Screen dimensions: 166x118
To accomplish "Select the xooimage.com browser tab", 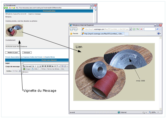I will 103,34.
